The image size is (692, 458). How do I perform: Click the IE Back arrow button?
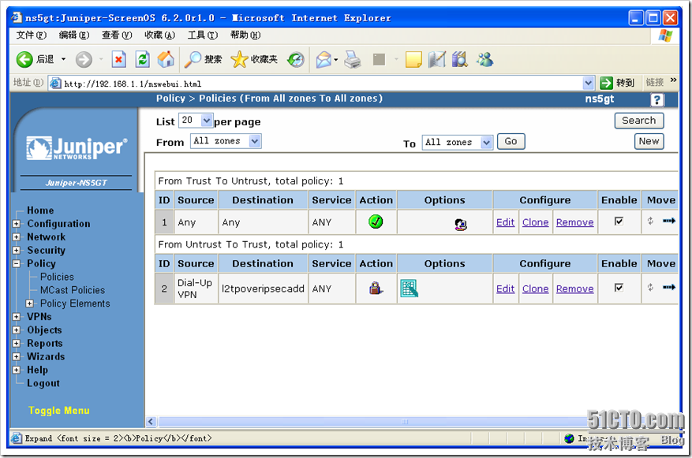(x=24, y=59)
